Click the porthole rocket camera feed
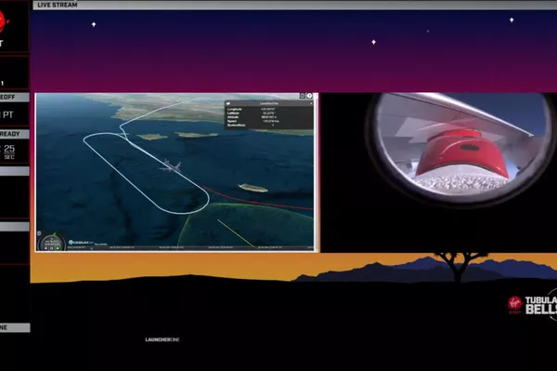Viewport: 557px width, 371px height. (460, 147)
